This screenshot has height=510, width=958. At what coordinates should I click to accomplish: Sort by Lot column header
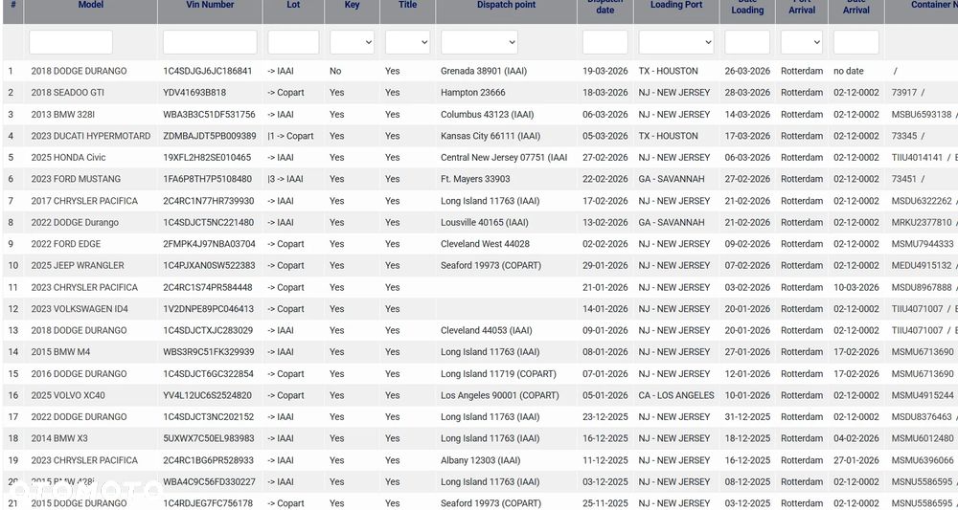pyautogui.click(x=293, y=5)
